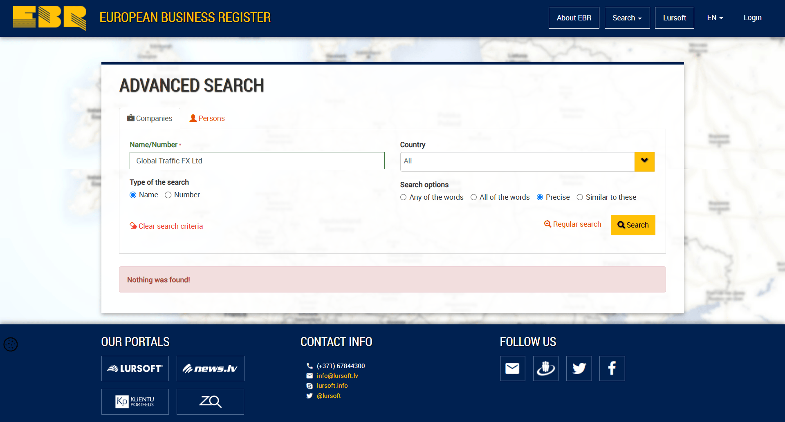785x422 pixels.
Task: Open the Facebook follow icon
Action: tap(612, 368)
